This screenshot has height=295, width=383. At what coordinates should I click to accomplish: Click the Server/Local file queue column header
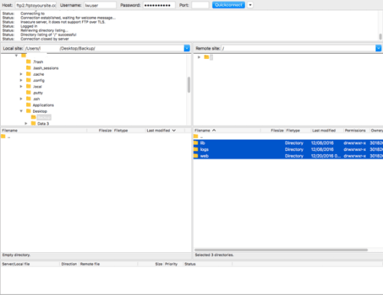coord(30,264)
